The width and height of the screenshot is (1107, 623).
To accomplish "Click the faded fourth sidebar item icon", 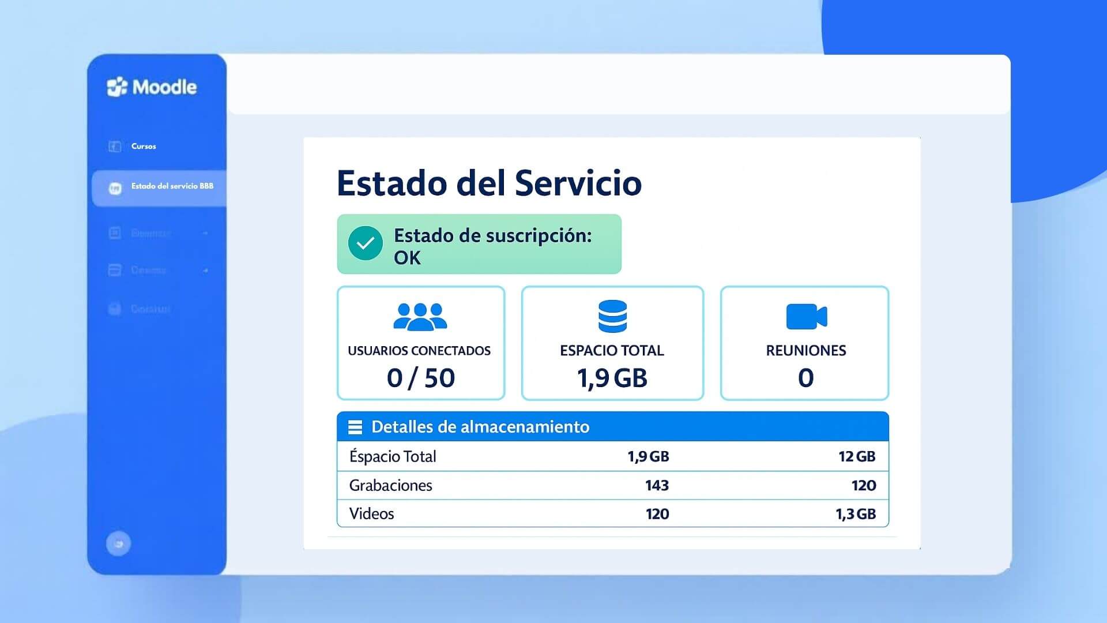I will (x=115, y=271).
